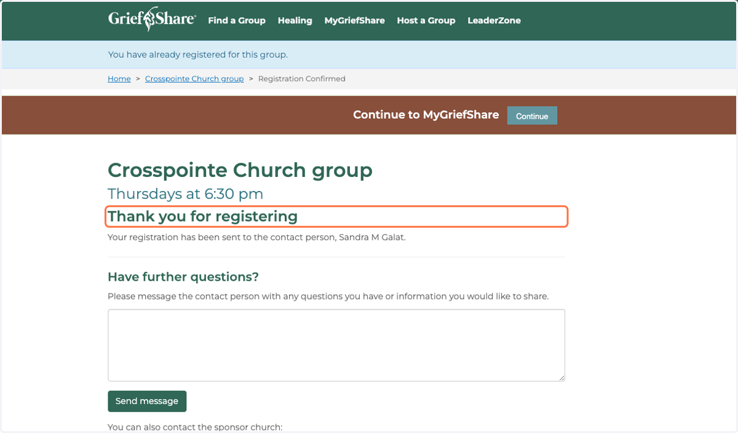Click the 'already registered' notice text

tap(198, 55)
